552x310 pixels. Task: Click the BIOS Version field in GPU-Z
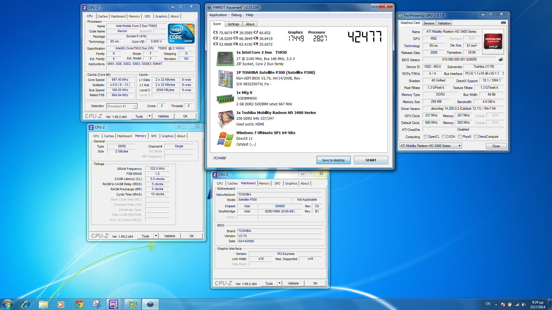pyautogui.click(x=459, y=59)
